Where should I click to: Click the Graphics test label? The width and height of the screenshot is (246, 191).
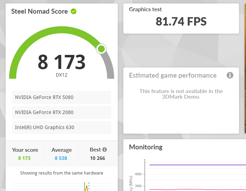(145, 9)
